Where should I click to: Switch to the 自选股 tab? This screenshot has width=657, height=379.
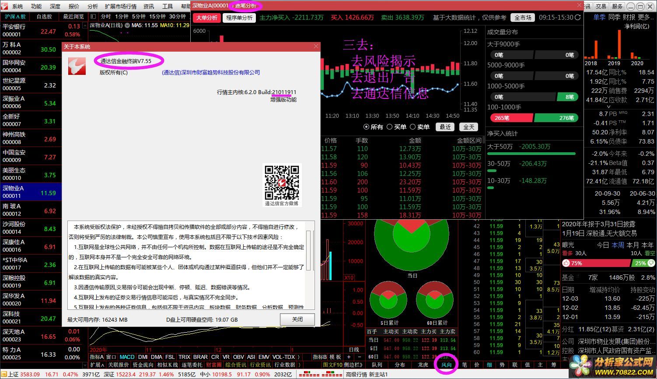(x=44, y=16)
